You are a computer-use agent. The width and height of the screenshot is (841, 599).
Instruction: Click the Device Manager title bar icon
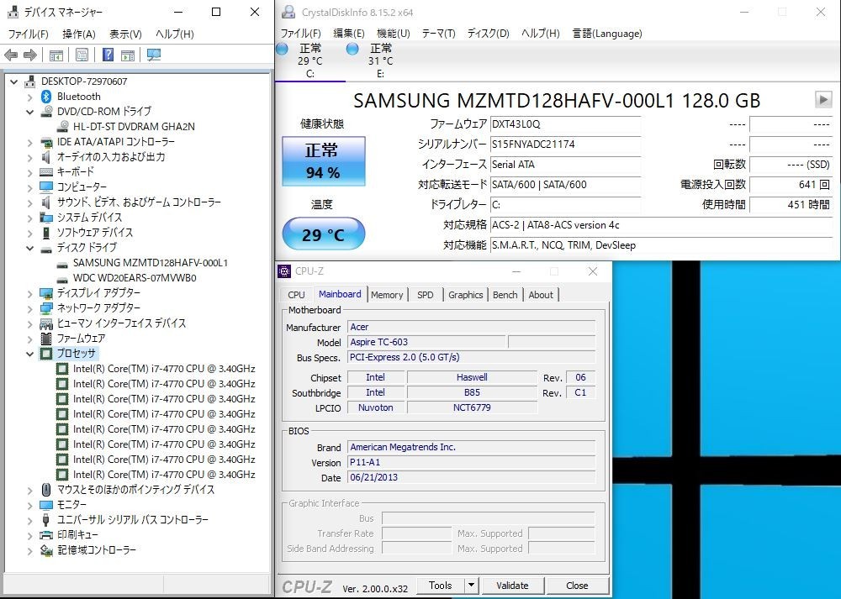click(x=13, y=12)
